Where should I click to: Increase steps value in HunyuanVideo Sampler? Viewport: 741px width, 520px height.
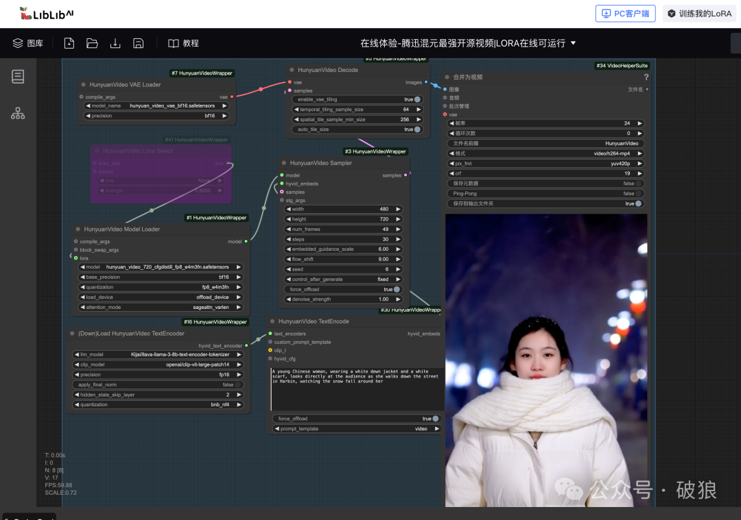pyautogui.click(x=397, y=238)
